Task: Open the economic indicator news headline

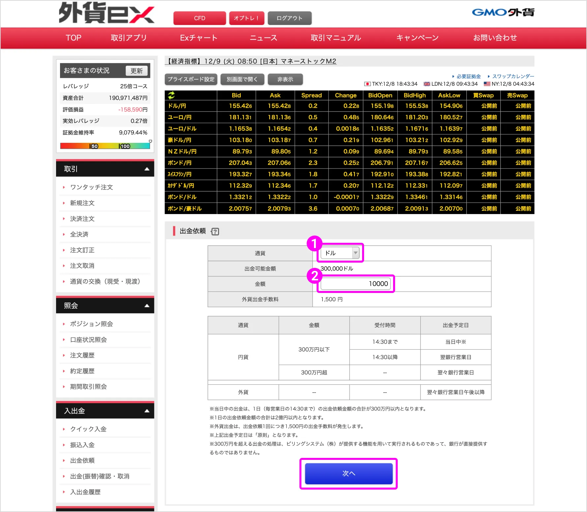Action: coord(252,61)
